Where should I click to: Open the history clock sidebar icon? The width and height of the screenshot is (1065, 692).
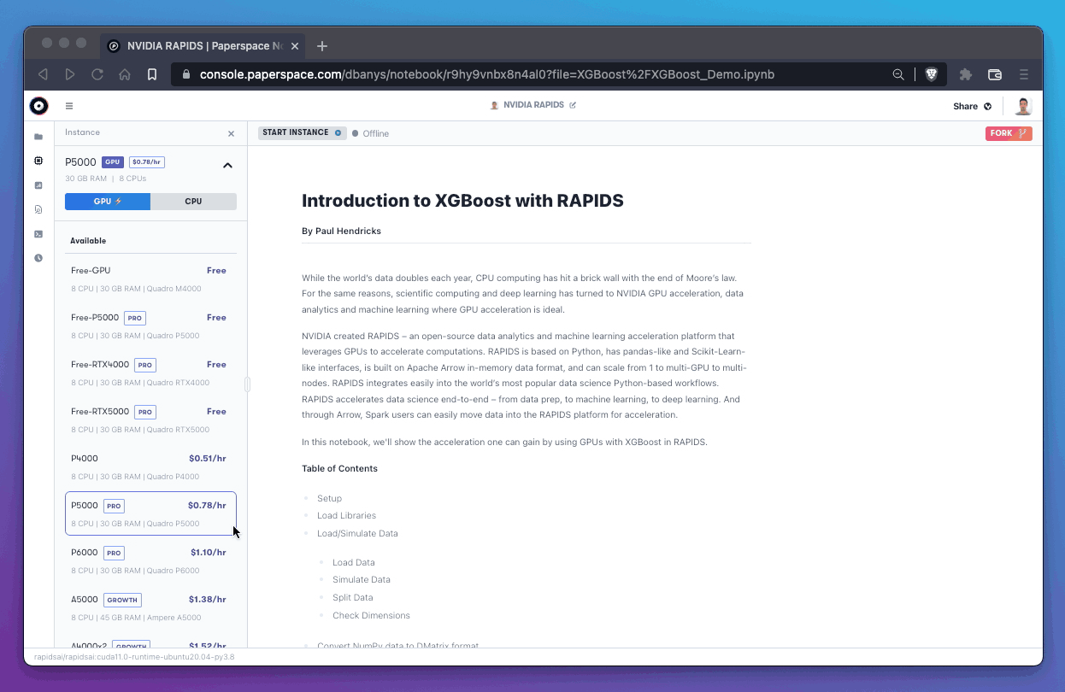(38, 258)
